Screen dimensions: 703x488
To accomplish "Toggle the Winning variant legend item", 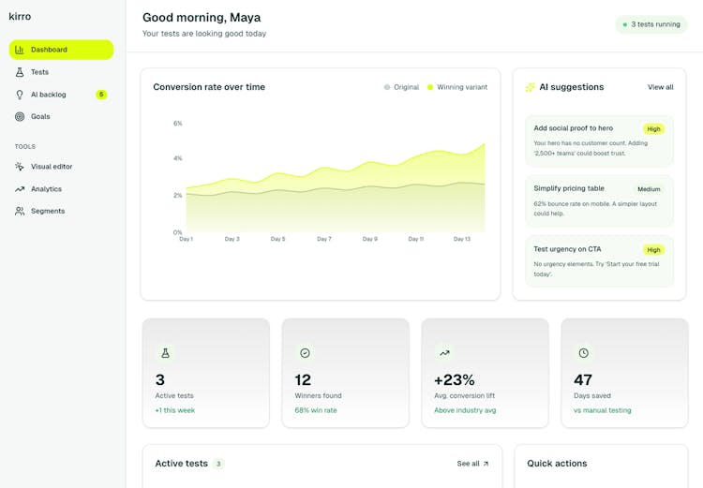I will [x=457, y=87].
